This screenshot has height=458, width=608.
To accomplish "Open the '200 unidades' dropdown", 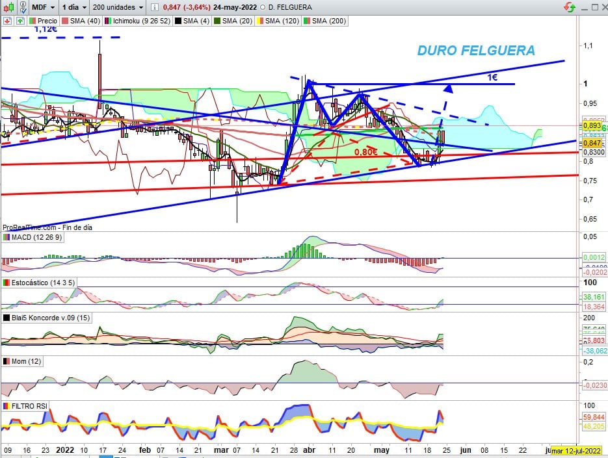I will 118,7.
